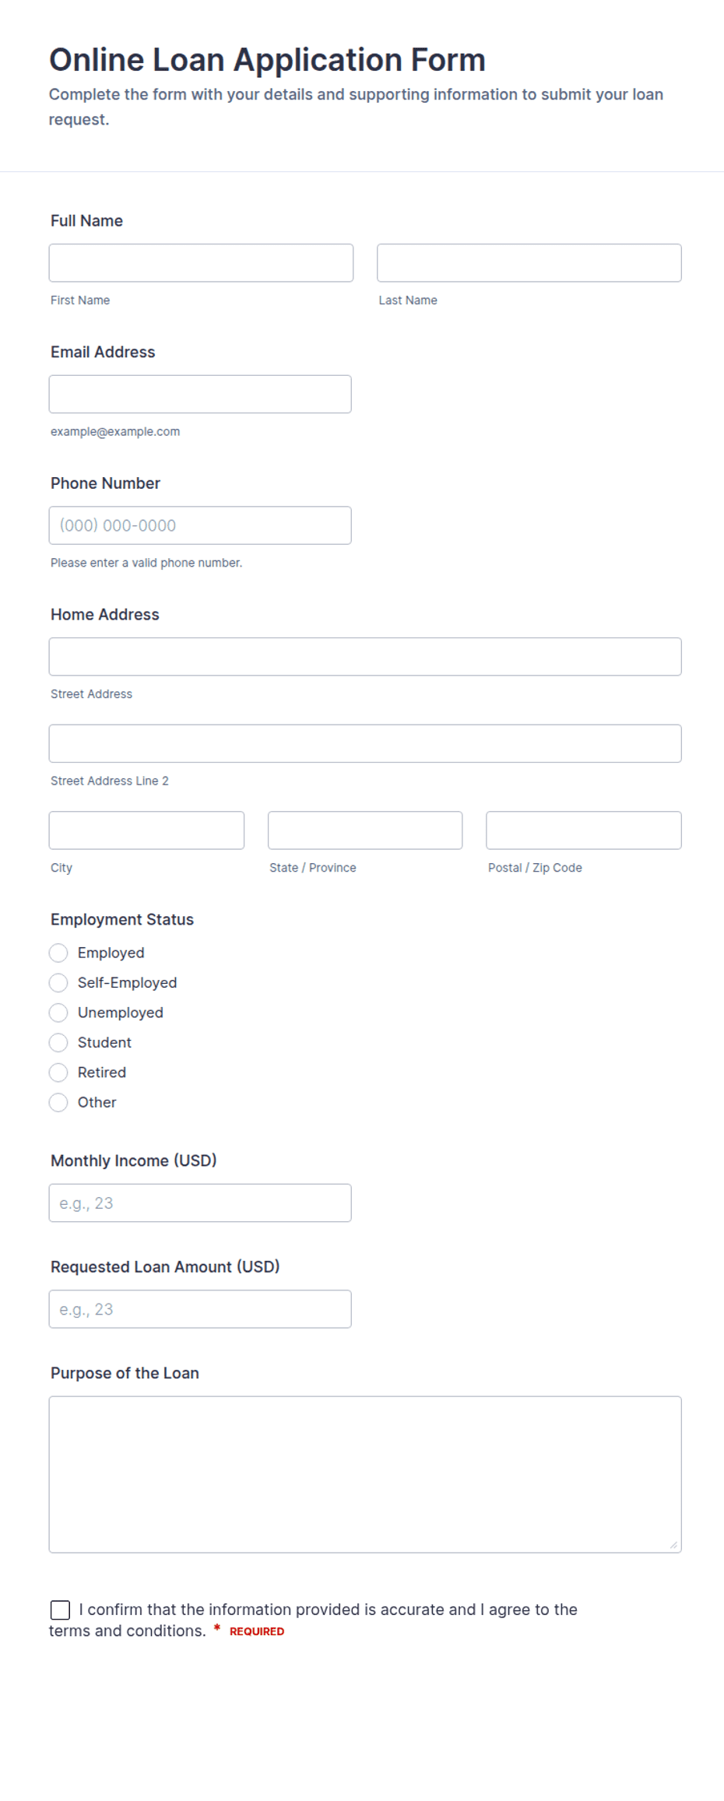Click the Monthly Income (USD) field
The image size is (724, 1801).
(x=200, y=1203)
